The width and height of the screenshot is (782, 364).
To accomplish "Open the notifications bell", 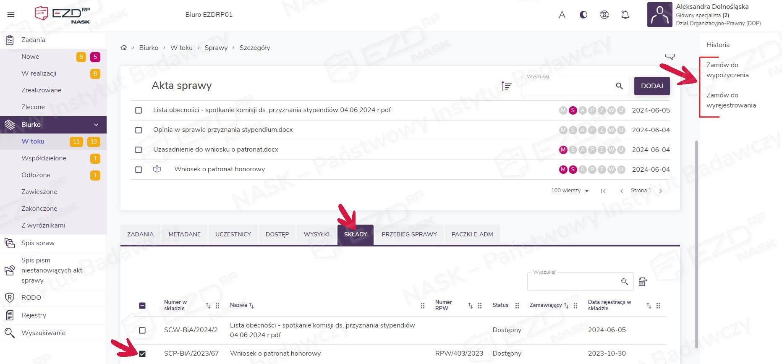I will [x=625, y=15].
